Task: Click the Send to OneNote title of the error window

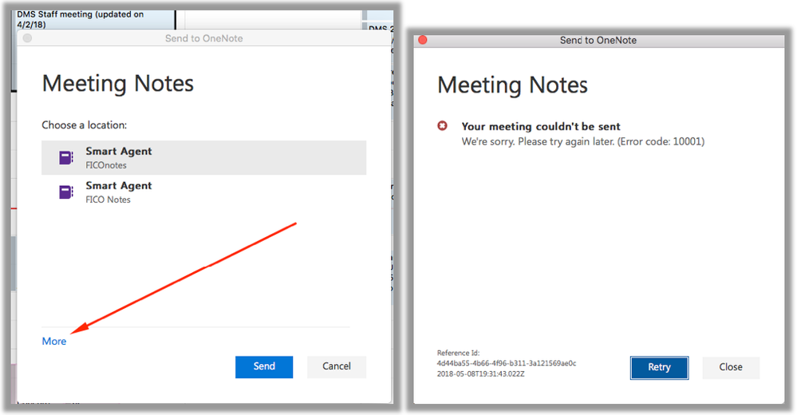Action: click(x=598, y=41)
